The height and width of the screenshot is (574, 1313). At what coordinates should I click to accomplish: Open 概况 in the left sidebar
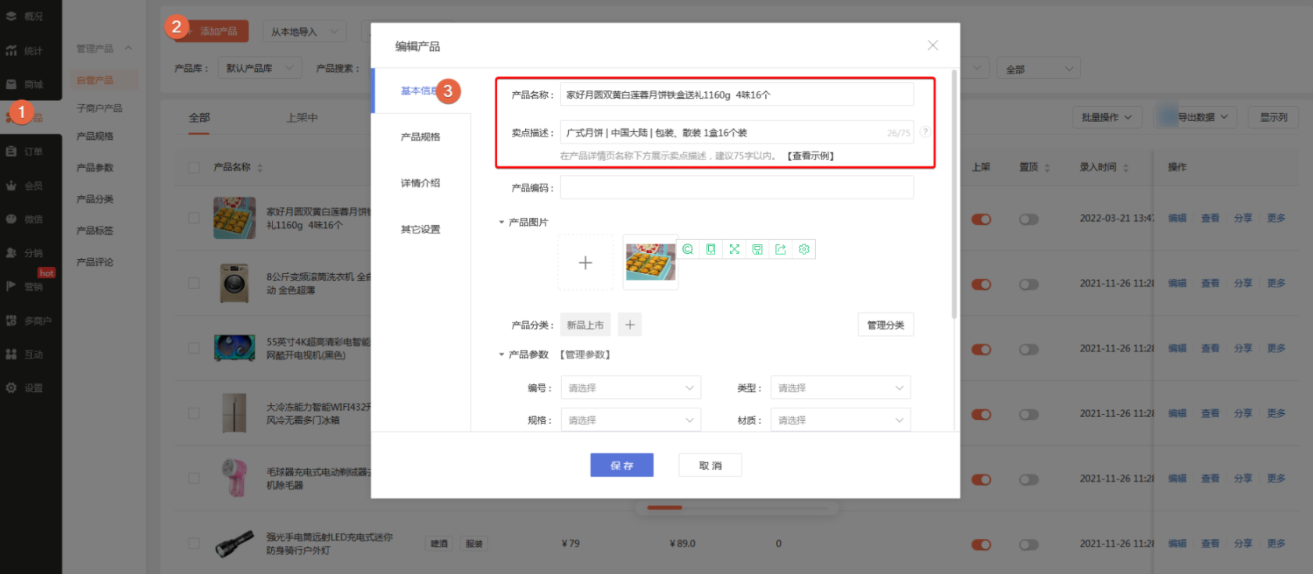(x=24, y=16)
